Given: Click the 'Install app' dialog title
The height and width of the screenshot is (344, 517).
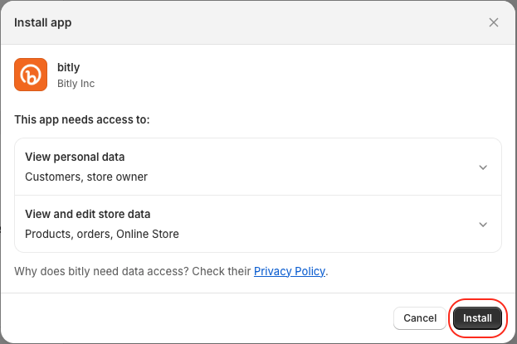Looking at the screenshot, I should (x=43, y=22).
